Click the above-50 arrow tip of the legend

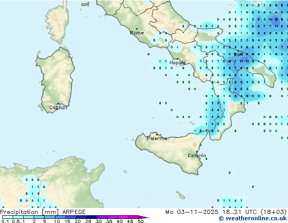[144, 217]
